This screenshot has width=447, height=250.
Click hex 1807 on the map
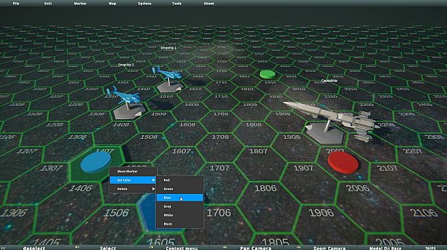click(258, 151)
